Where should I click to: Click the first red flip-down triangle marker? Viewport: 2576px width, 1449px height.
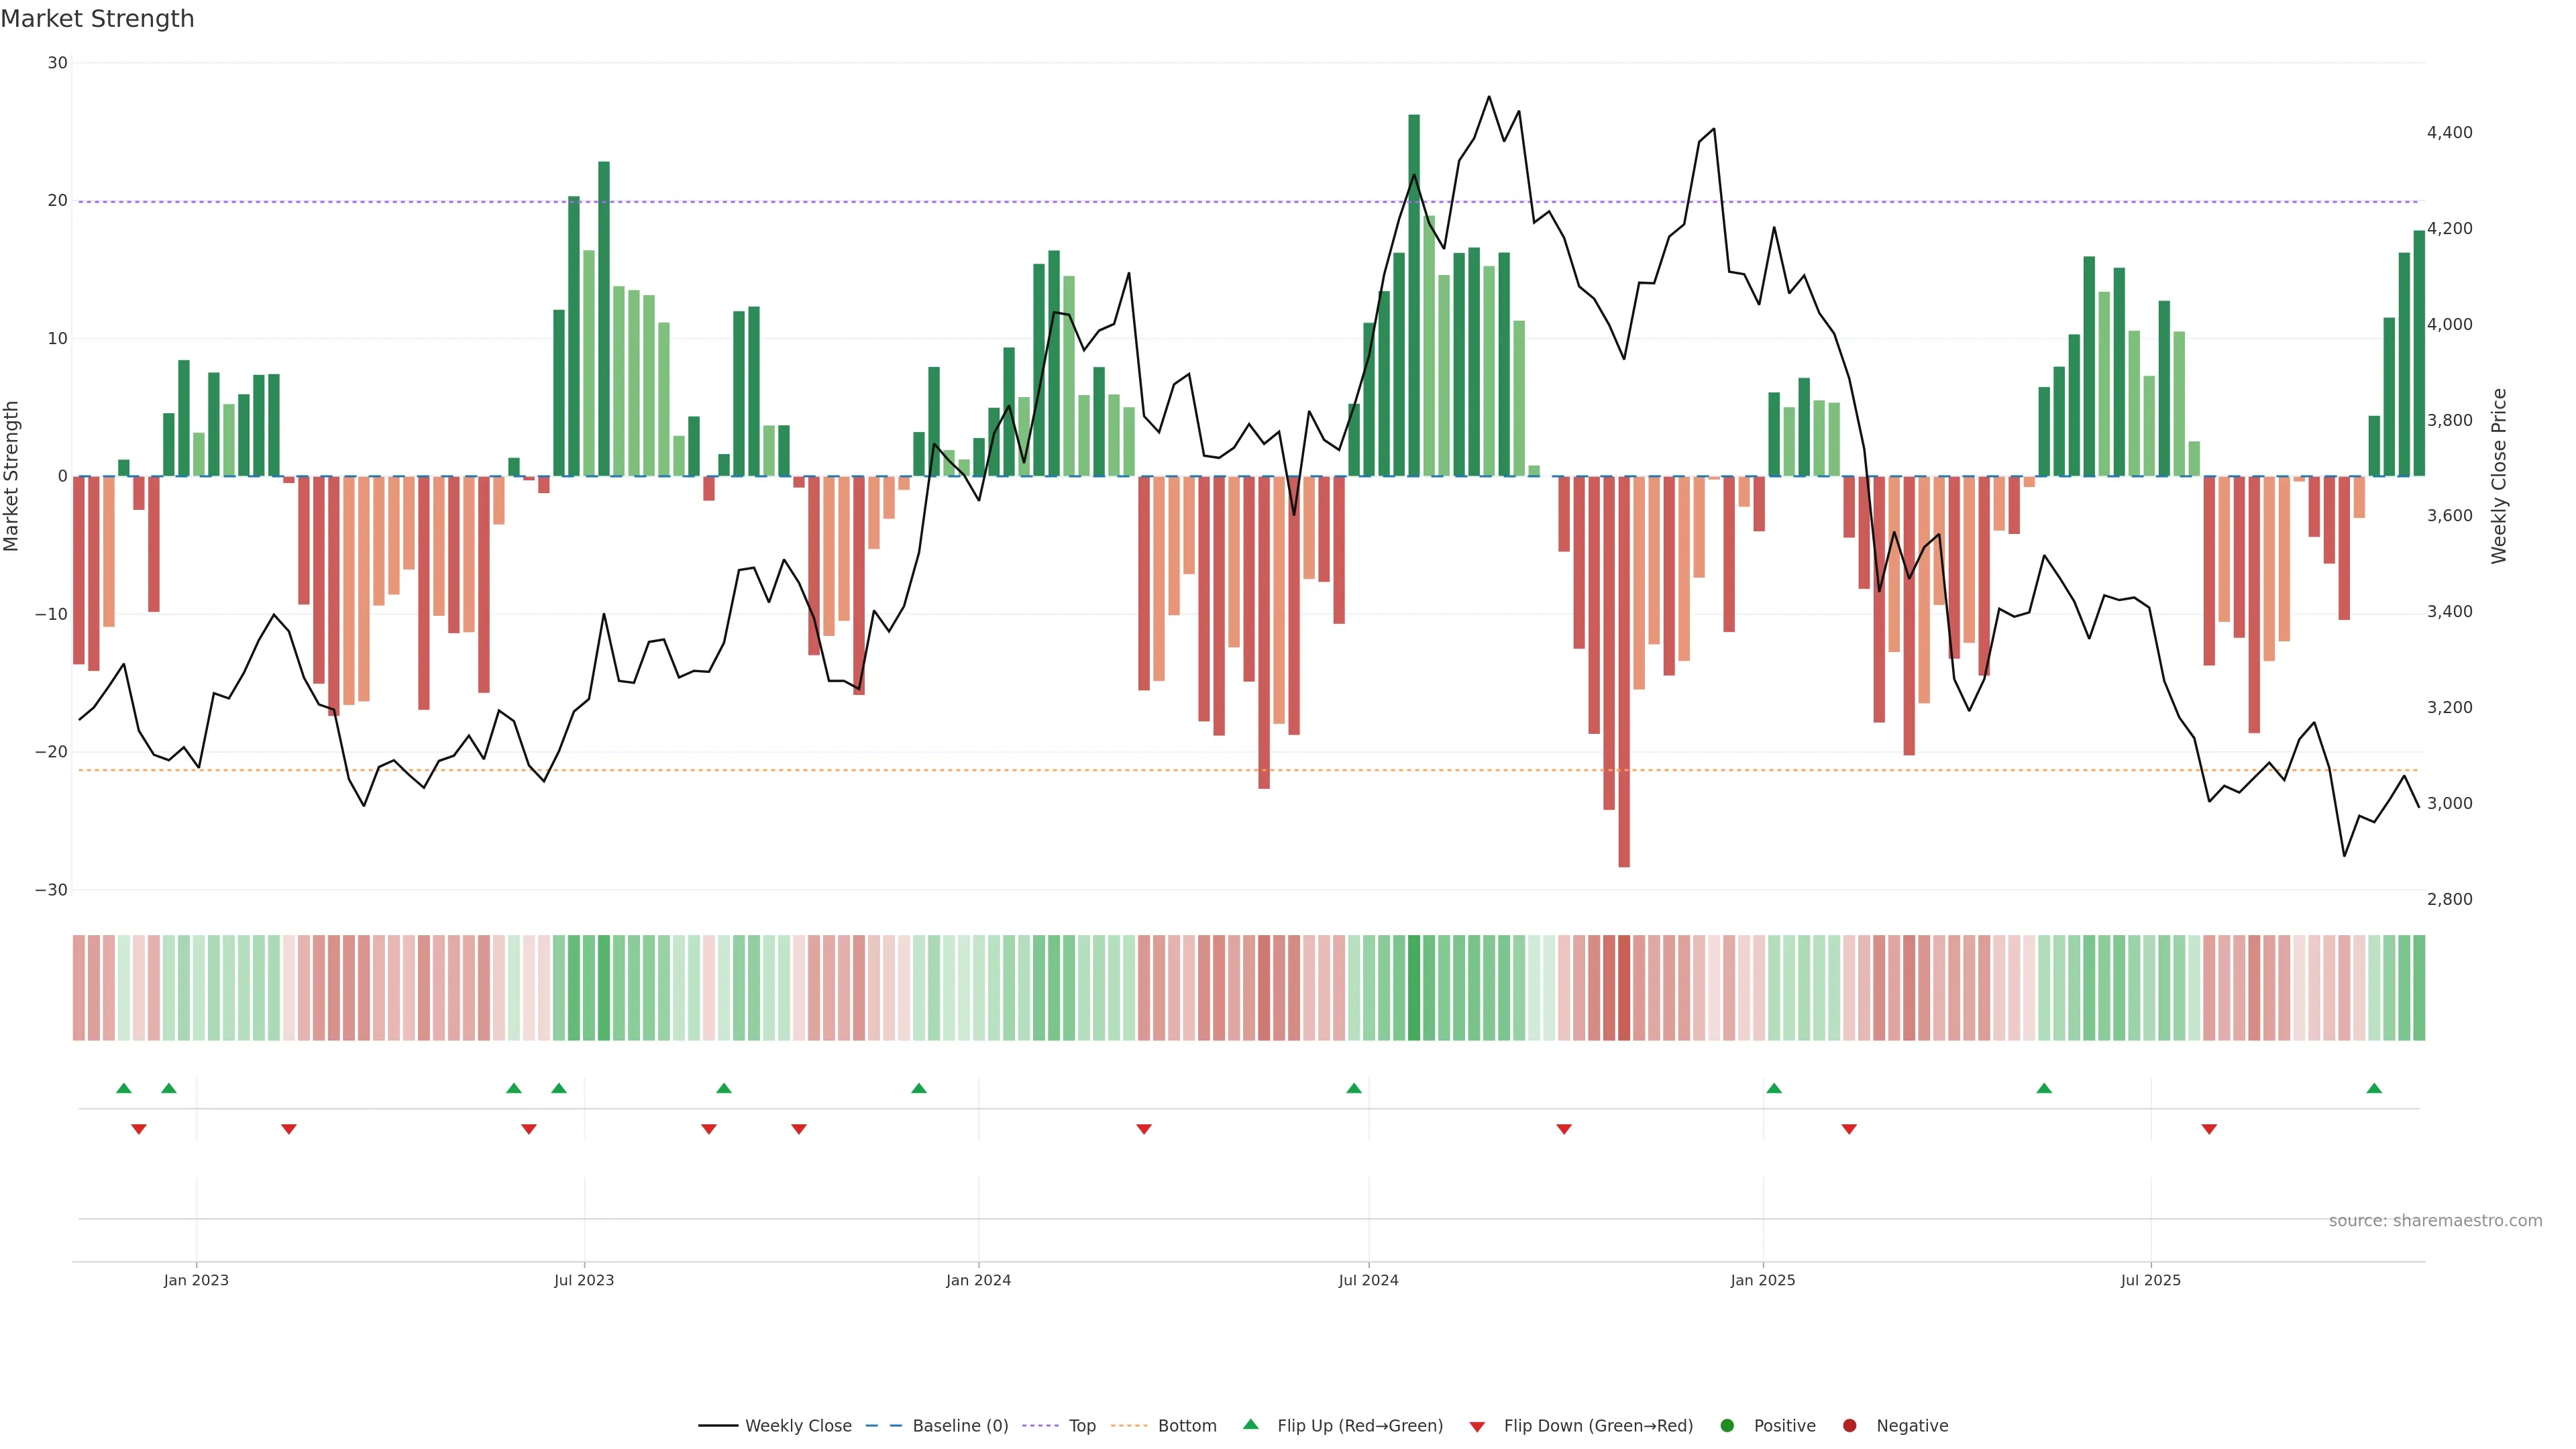pos(139,1129)
